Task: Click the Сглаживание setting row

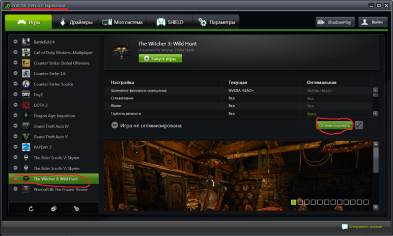Action: (x=238, y=98)
